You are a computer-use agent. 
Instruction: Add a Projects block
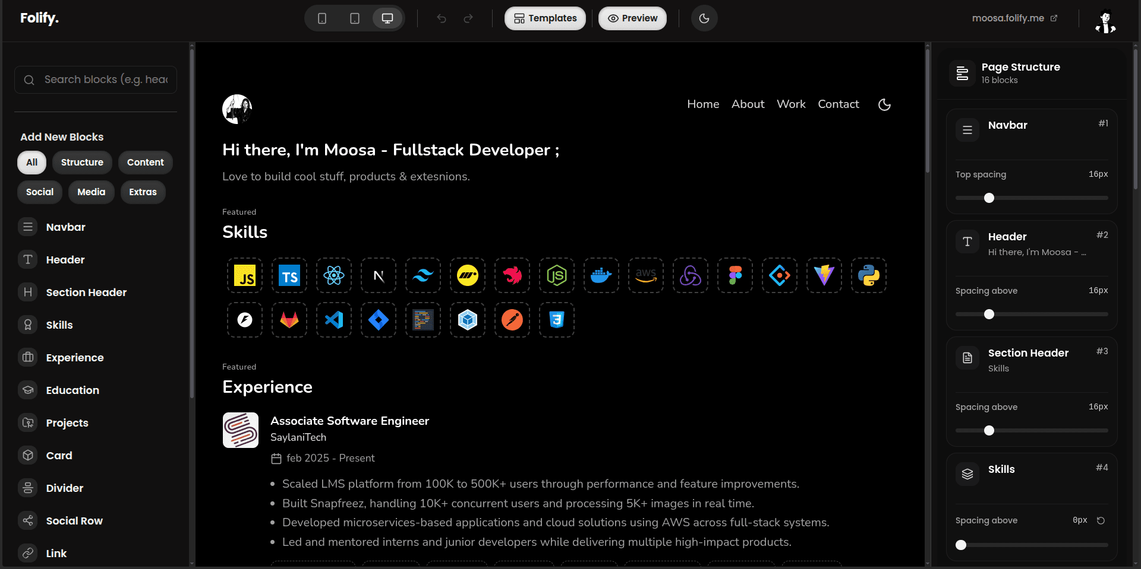95,423
